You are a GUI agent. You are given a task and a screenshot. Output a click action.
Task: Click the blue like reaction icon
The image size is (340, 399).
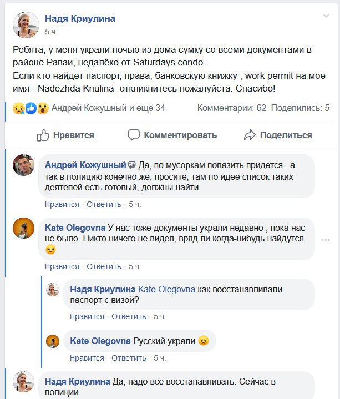click(31, 108)
